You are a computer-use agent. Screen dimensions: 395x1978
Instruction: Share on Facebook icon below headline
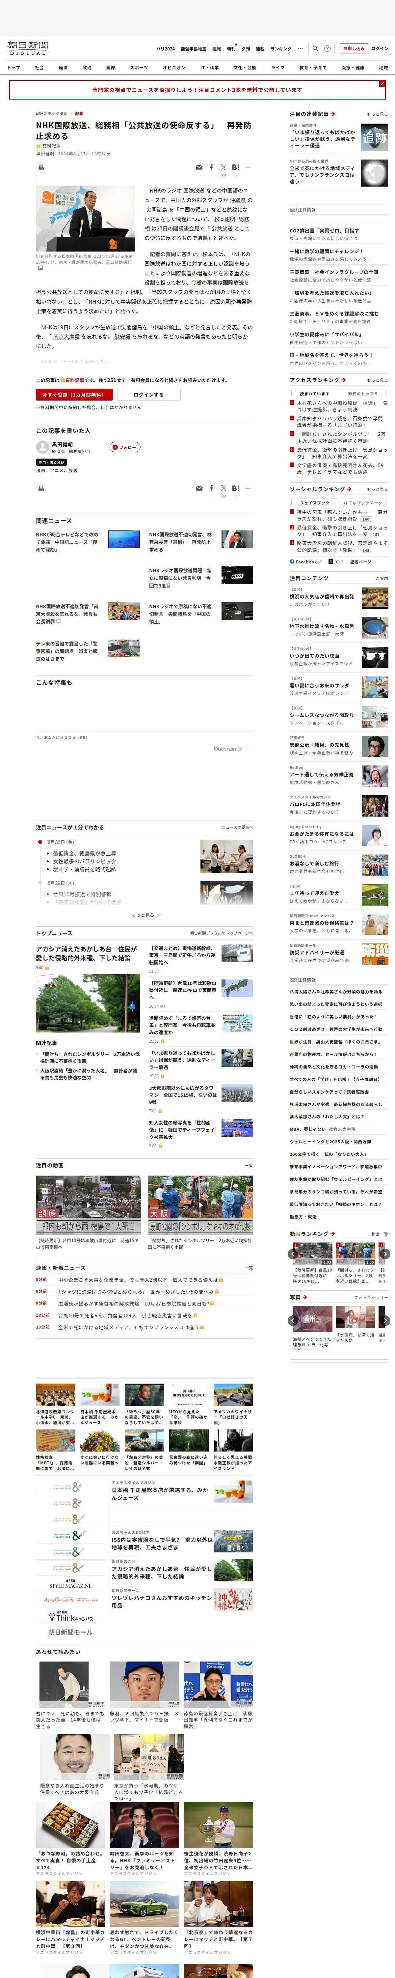point(212,167)
